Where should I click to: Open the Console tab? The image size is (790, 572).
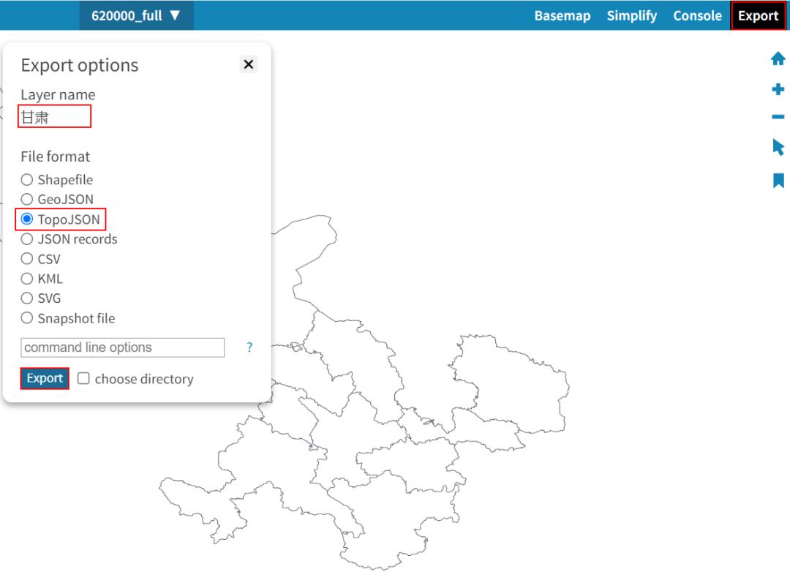pyautogui.click(x=697, y=15)
